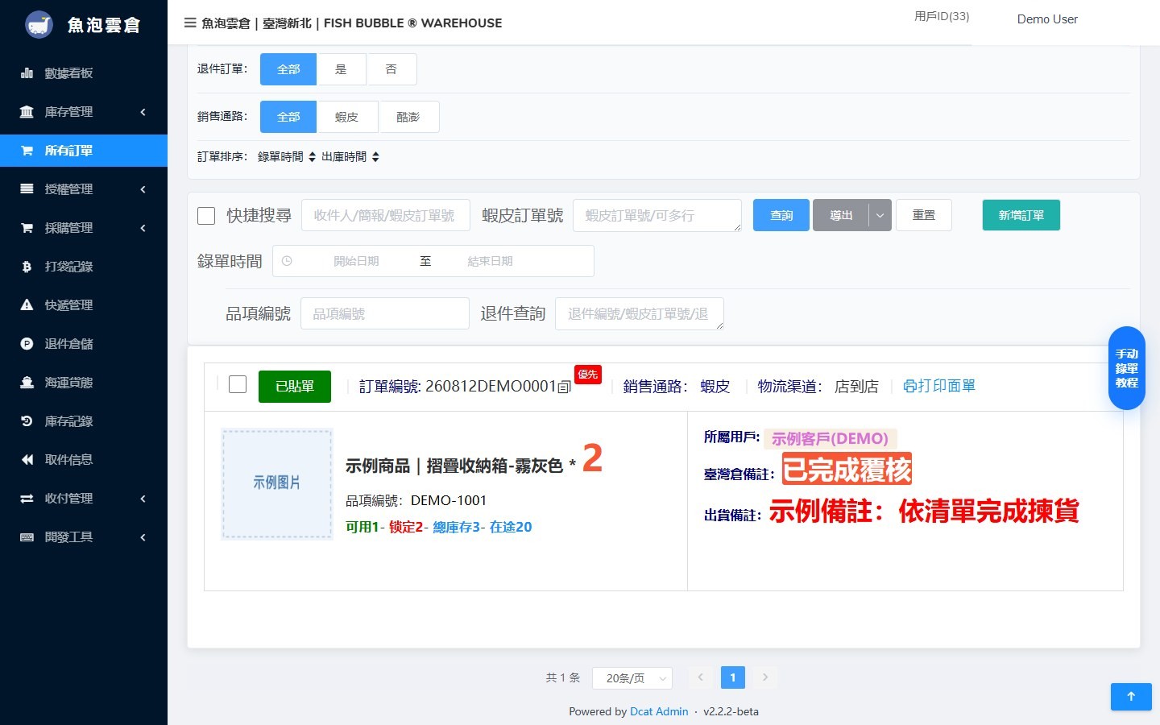This screenshot has width=1160, height=725.
Task: Open the 導出 dropdown arrow
Action: click(880, 215)
